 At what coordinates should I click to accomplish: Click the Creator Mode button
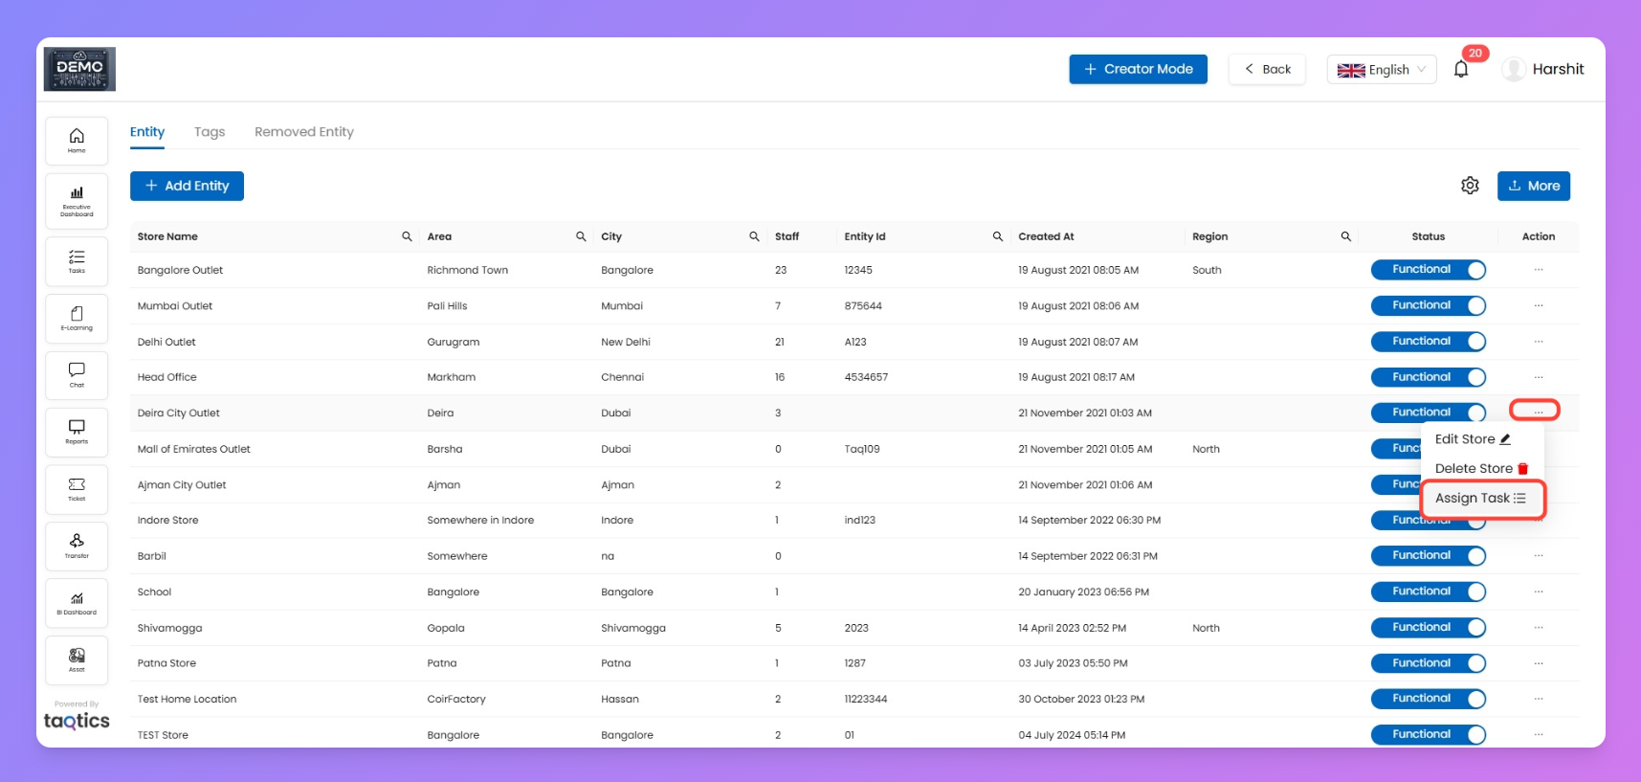[1138, 69]
